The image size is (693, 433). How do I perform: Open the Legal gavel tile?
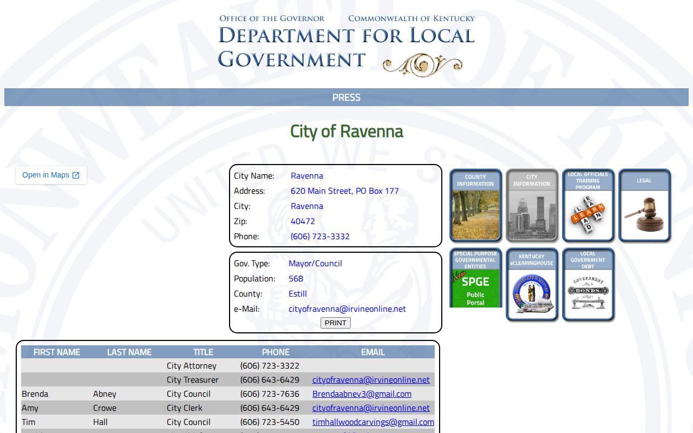point(644,205)
